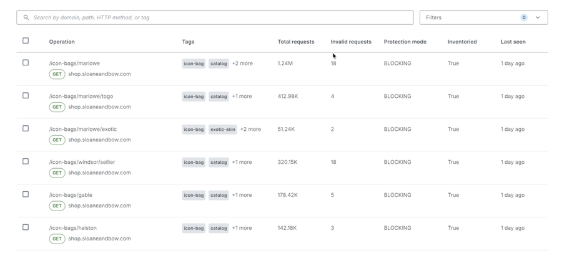Click GET badge for /icon-bags/gable
Viewport: 562px width, 256px height.
pos(57,206)
